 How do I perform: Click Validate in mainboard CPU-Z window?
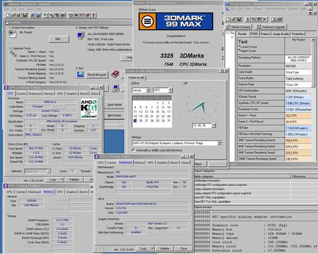pos(164,249)
